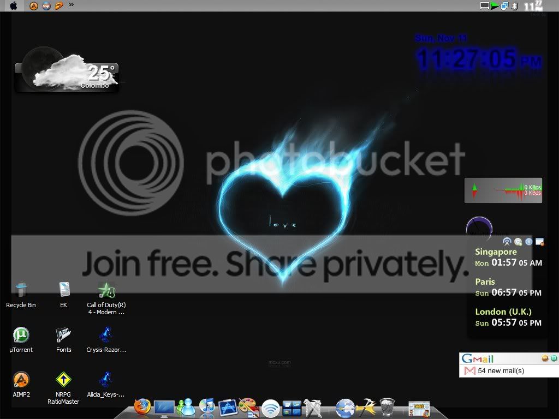
Task: Open the Trash in the dock
Action: click(387, 408)
